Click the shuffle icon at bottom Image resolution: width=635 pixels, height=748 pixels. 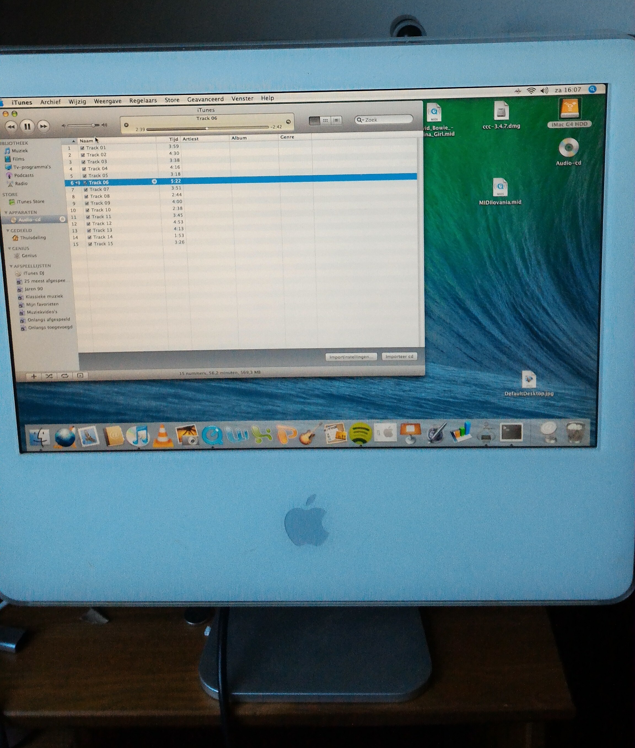point(49,376)
